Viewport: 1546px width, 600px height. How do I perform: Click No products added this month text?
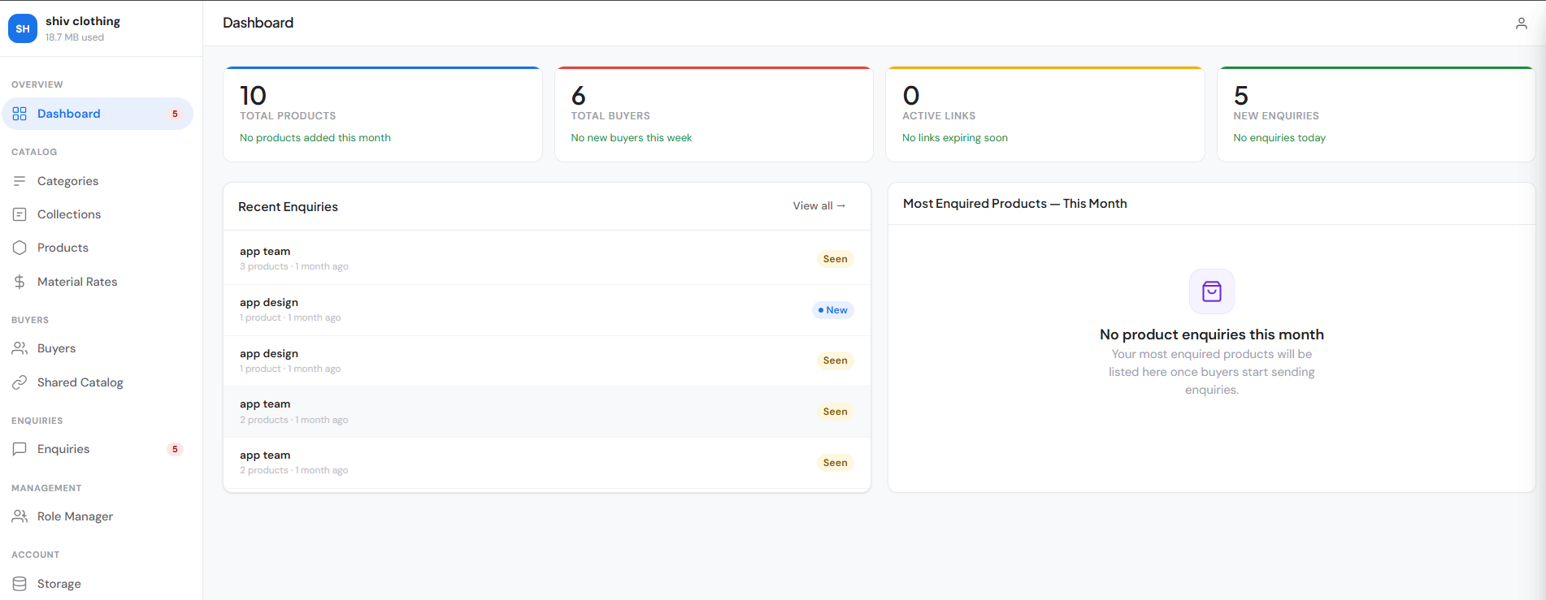(x=315, y=138)
